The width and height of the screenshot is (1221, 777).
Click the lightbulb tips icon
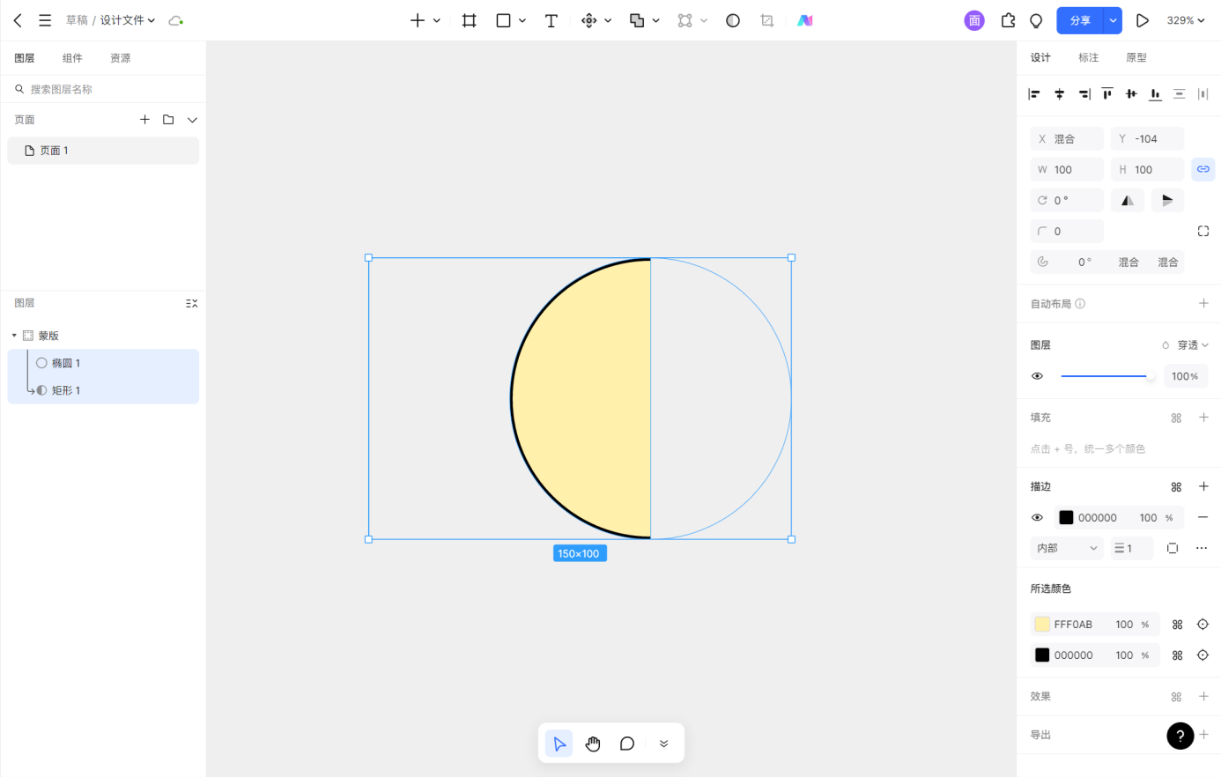[1037, 20]
